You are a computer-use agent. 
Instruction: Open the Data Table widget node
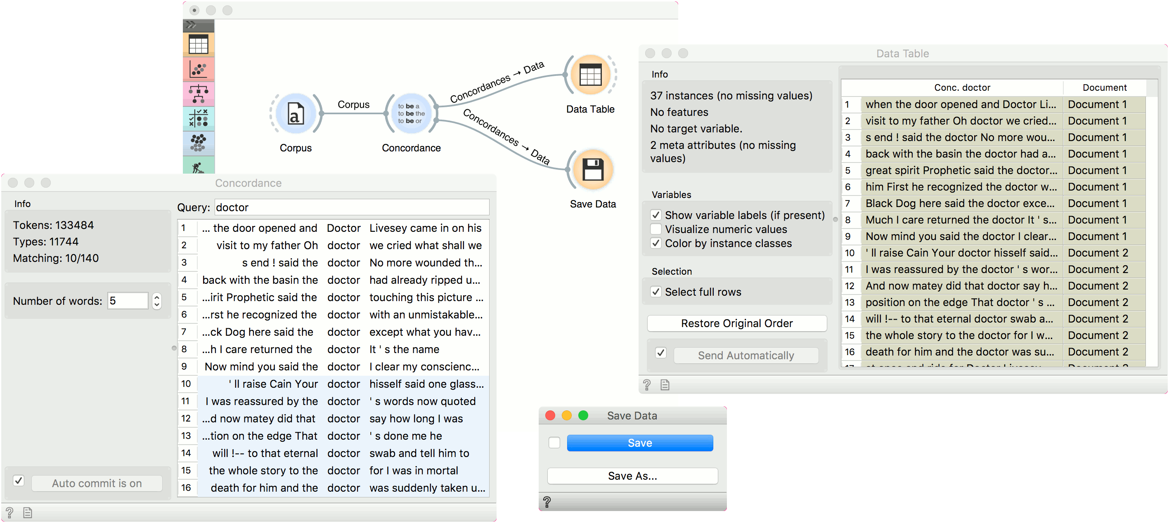tap(590, 75)
